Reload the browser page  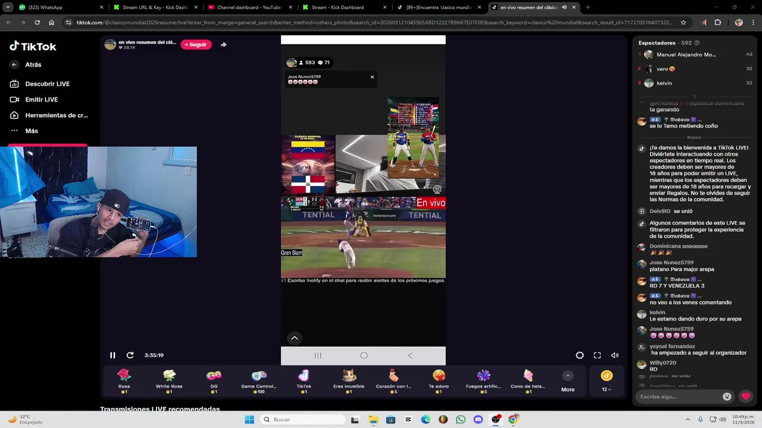(37, 23)
